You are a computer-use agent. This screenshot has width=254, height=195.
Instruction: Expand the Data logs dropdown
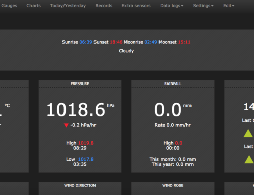pyautogui.click(x=172, y=6)
